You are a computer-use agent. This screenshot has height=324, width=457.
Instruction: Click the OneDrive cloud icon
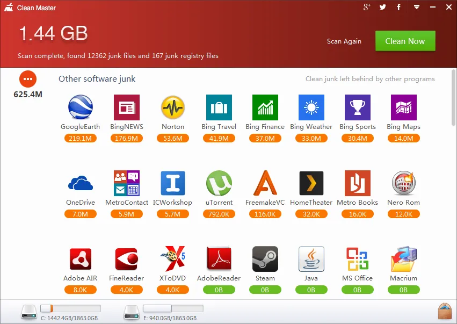(81, 183)
